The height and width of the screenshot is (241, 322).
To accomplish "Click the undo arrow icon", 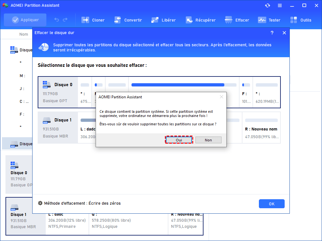I will click(x=57, y=20).
